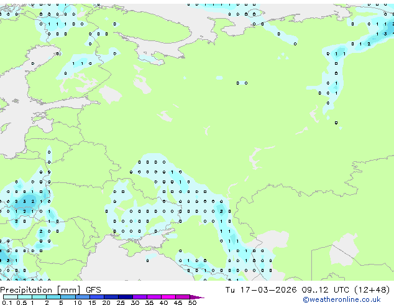Screen dimensions: 394x305
Task: Click the legend swatch between 0.5 and 1
Action: 25,297
